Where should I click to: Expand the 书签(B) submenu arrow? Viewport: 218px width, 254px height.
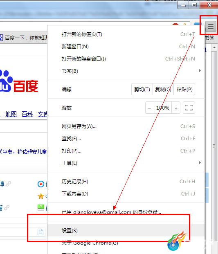tap(200, 71)
